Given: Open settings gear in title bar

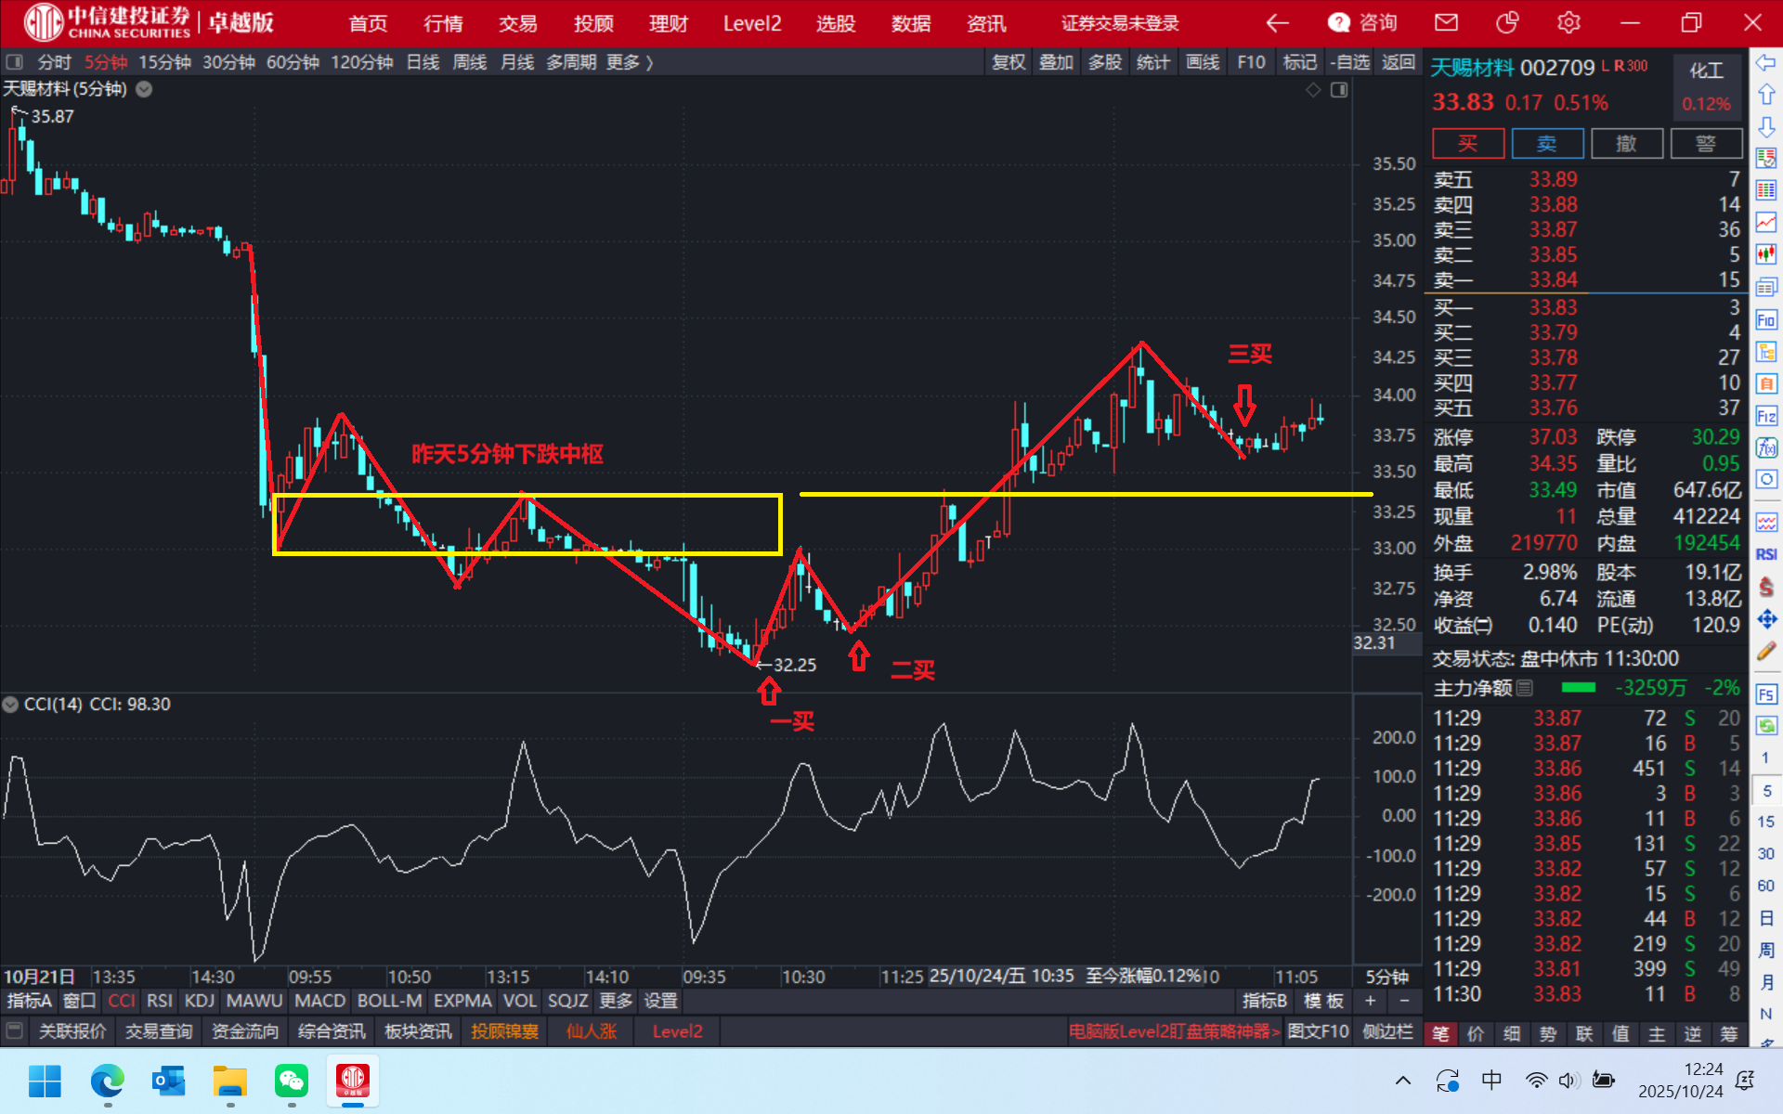Looking at the screenshot, I should (1568, 22).
